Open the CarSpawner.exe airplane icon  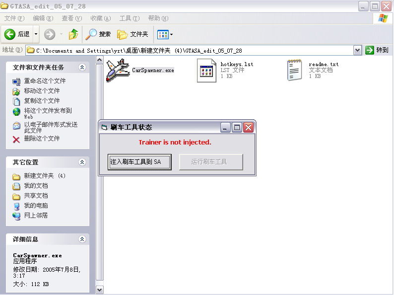coord(118,71)
